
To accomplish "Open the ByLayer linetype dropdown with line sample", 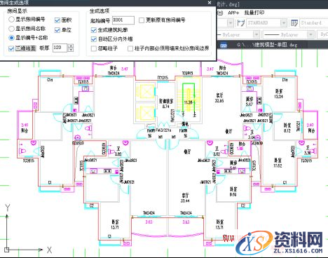I will [310, 35].
